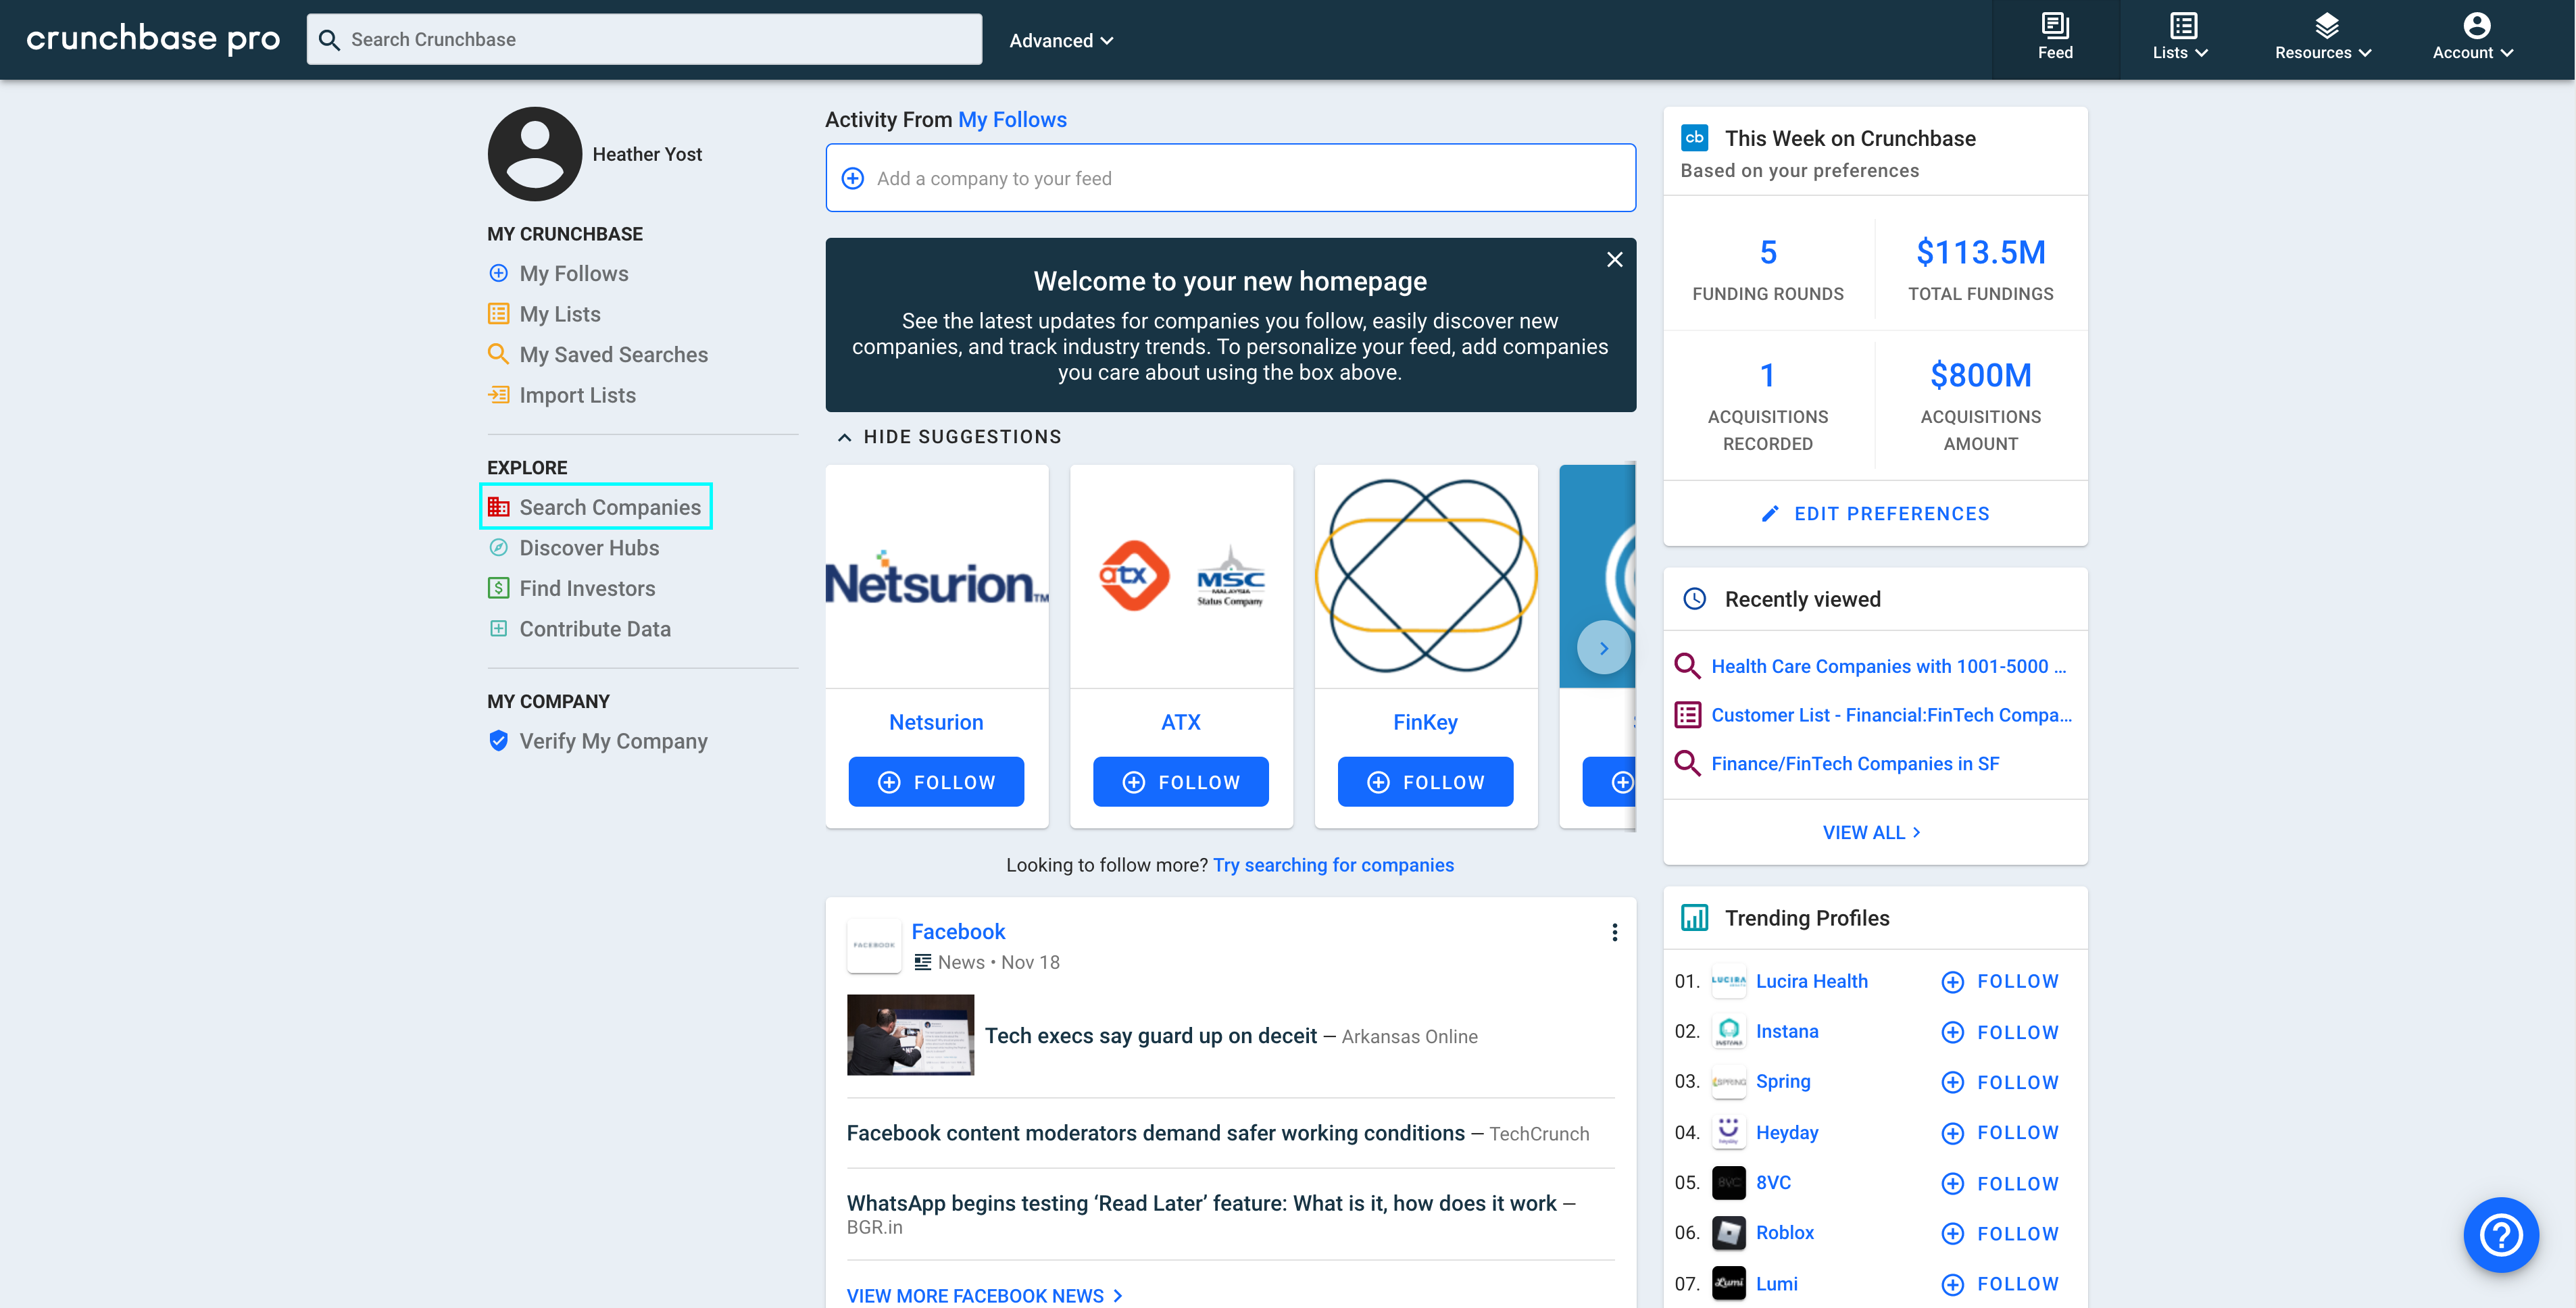Follow ATX
2576x1308 pixels.
[1181, 782]
